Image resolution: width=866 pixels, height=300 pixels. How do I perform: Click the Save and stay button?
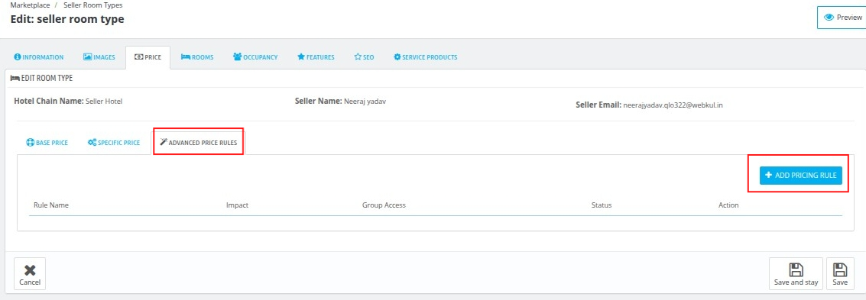[x=796, y=274]
